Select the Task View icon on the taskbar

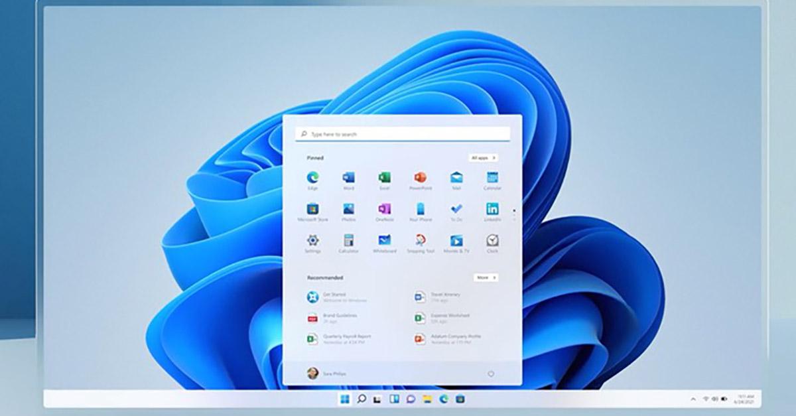377,400
